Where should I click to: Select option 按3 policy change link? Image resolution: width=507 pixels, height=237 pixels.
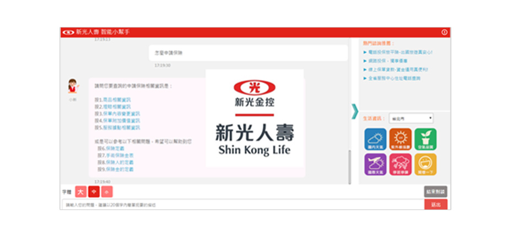122,114
